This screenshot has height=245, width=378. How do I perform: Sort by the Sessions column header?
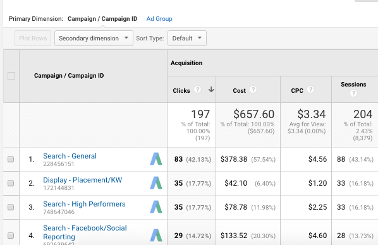tap(353, 85)
